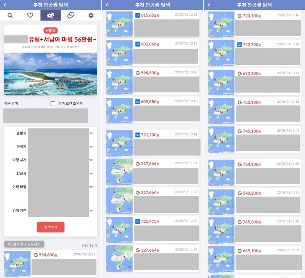
Task: Expand the 목적지 dropdown
Action: [x=91, y=147]
